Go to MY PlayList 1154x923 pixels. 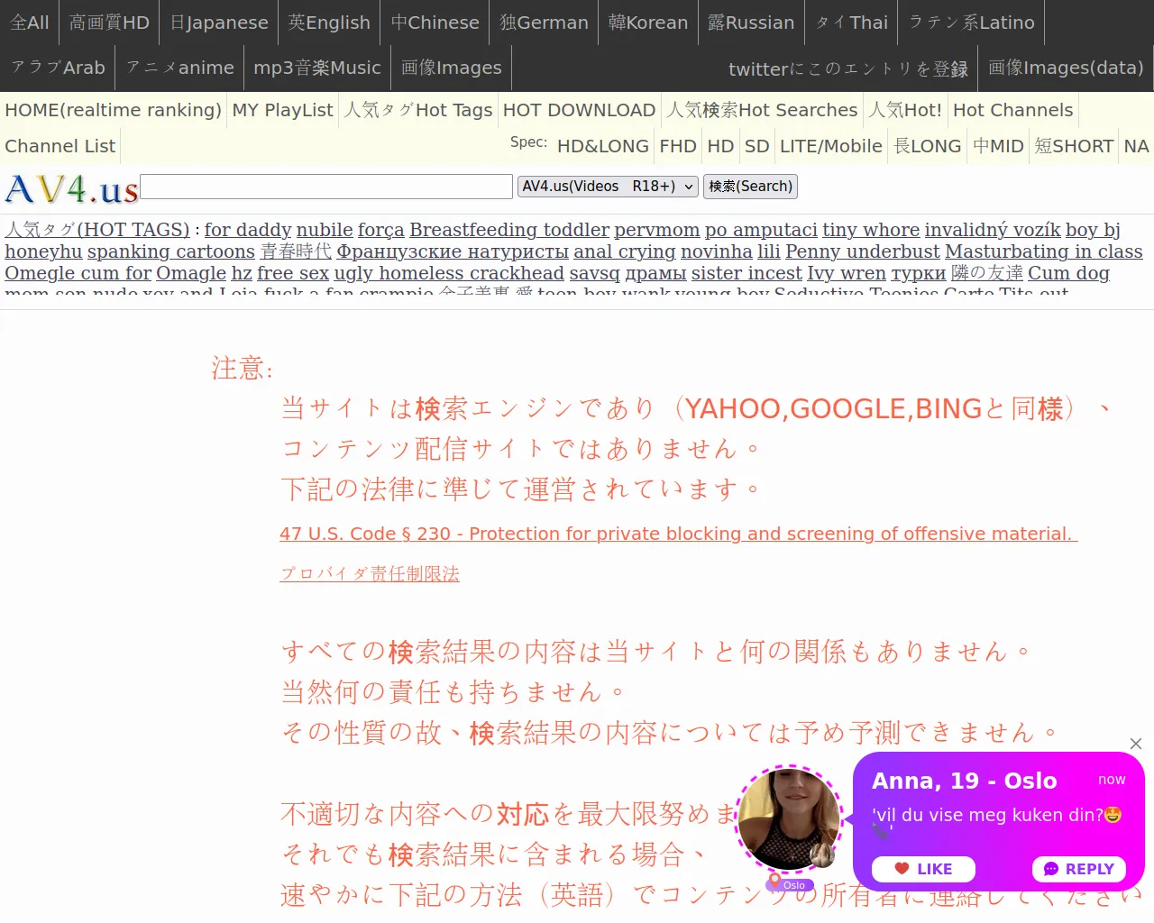(282, 110)
